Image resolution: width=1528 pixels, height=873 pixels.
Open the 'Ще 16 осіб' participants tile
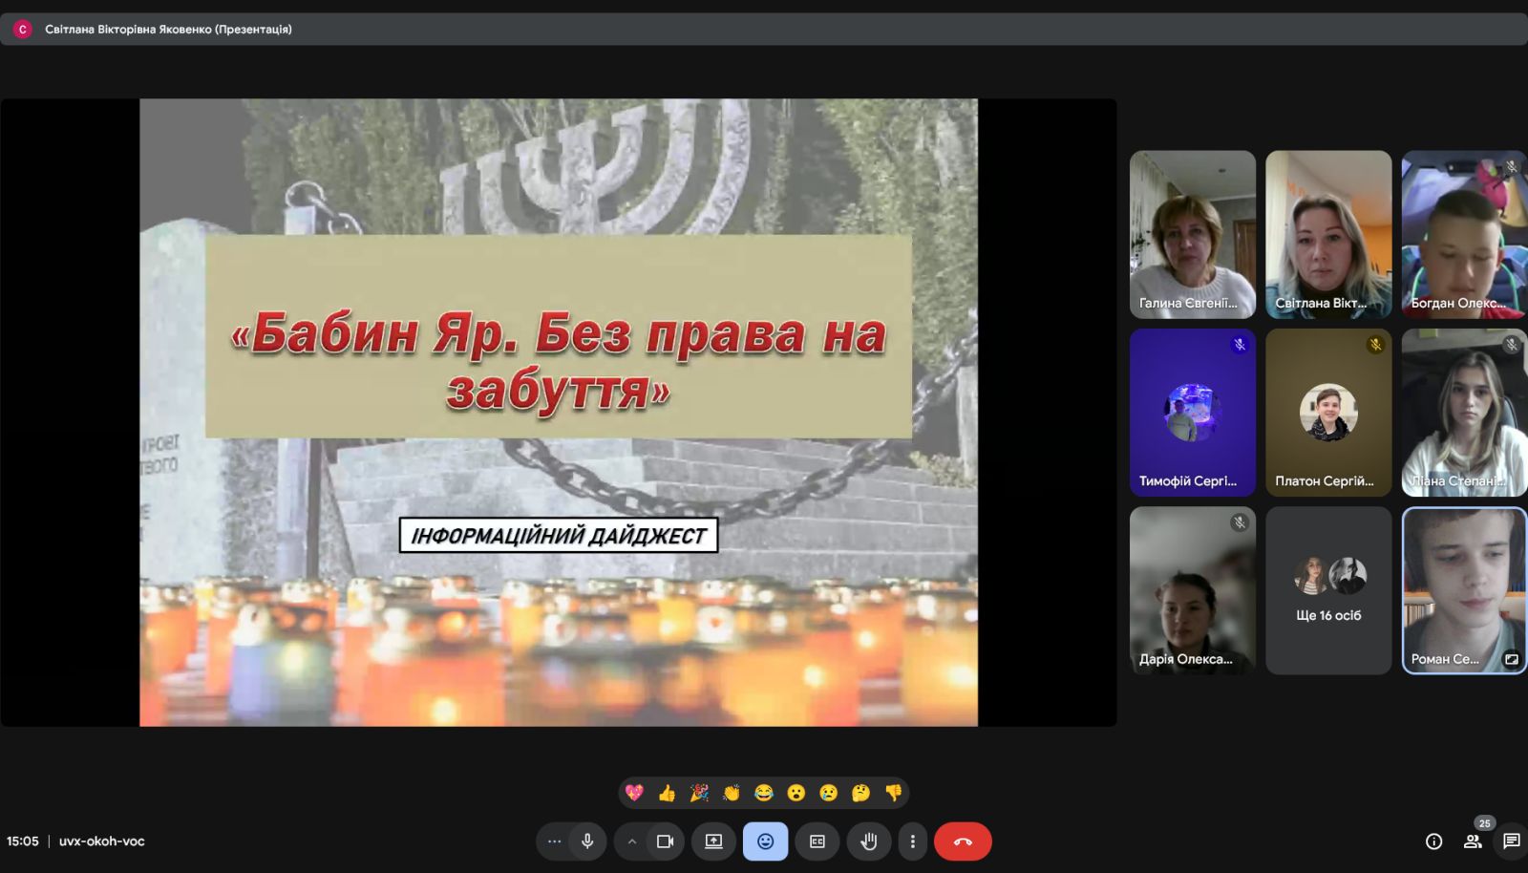(1328, 590)
